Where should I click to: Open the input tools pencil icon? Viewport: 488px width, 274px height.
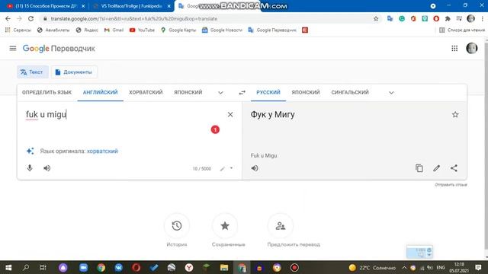point(223,168)
